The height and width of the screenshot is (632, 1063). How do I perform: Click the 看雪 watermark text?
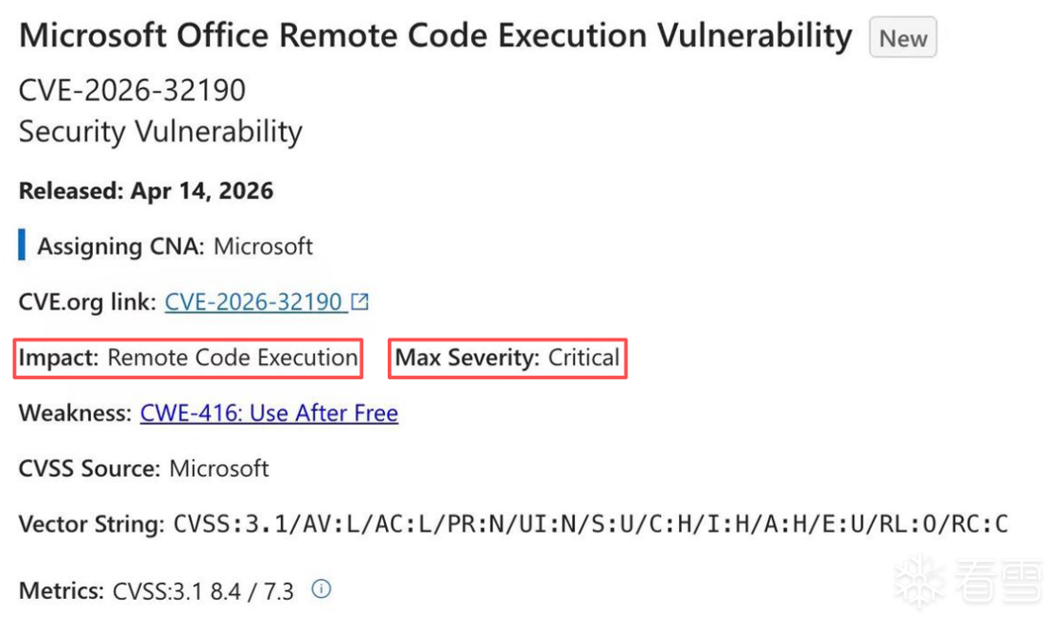999,581
